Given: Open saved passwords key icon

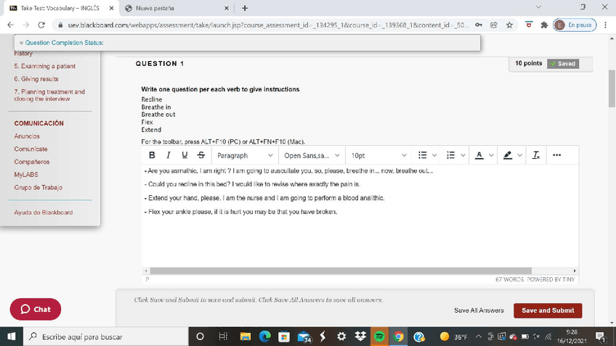Looking at the screenshot, I should click(x=479, y=25).
